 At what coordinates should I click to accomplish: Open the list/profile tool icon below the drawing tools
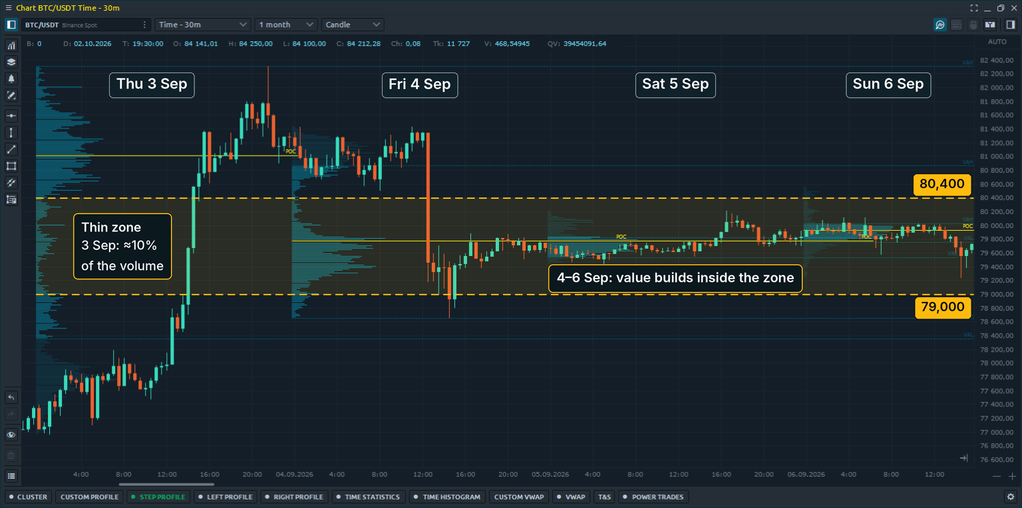tap(11, 199)
